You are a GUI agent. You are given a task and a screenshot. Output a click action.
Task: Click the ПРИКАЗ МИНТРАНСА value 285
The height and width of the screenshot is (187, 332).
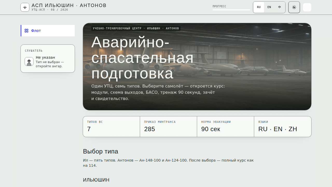[x=150, y=129]
